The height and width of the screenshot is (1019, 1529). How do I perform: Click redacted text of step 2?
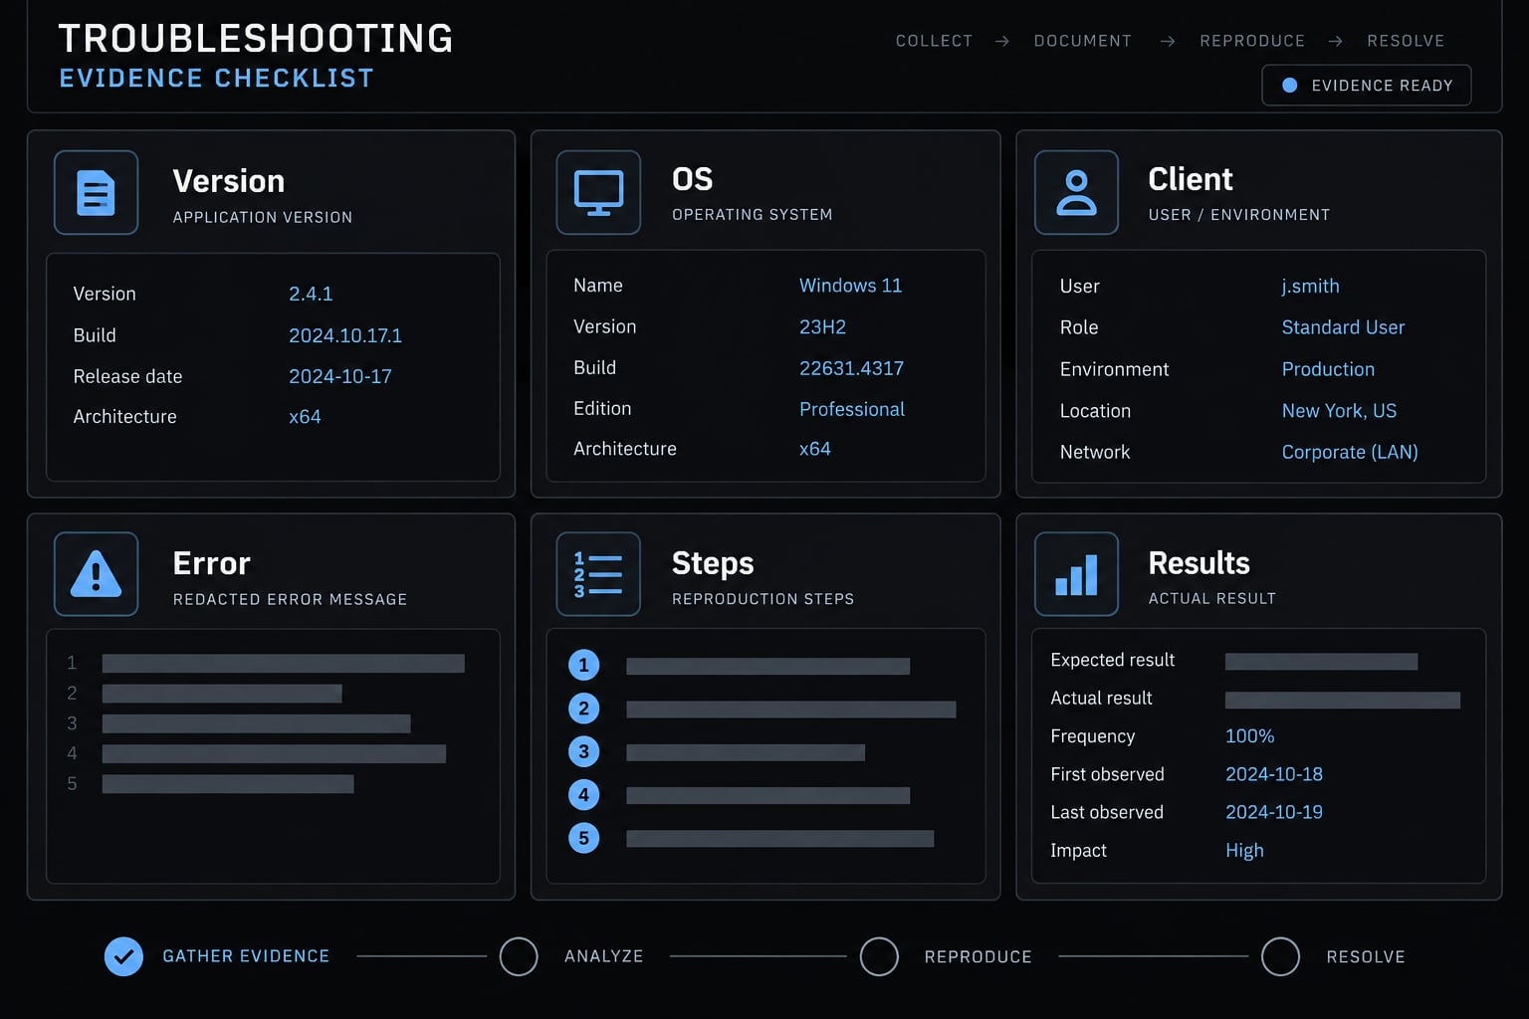[790, 710]
